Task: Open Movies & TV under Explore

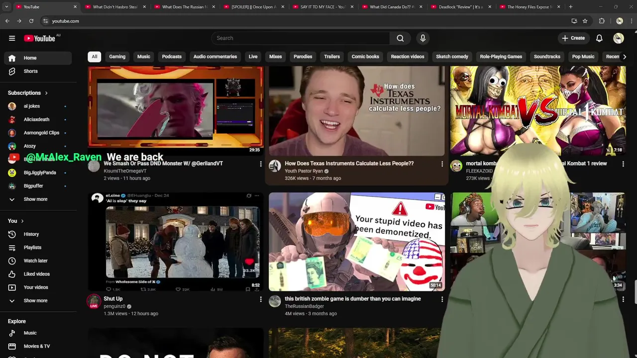Action: click(x=38, y=347)
